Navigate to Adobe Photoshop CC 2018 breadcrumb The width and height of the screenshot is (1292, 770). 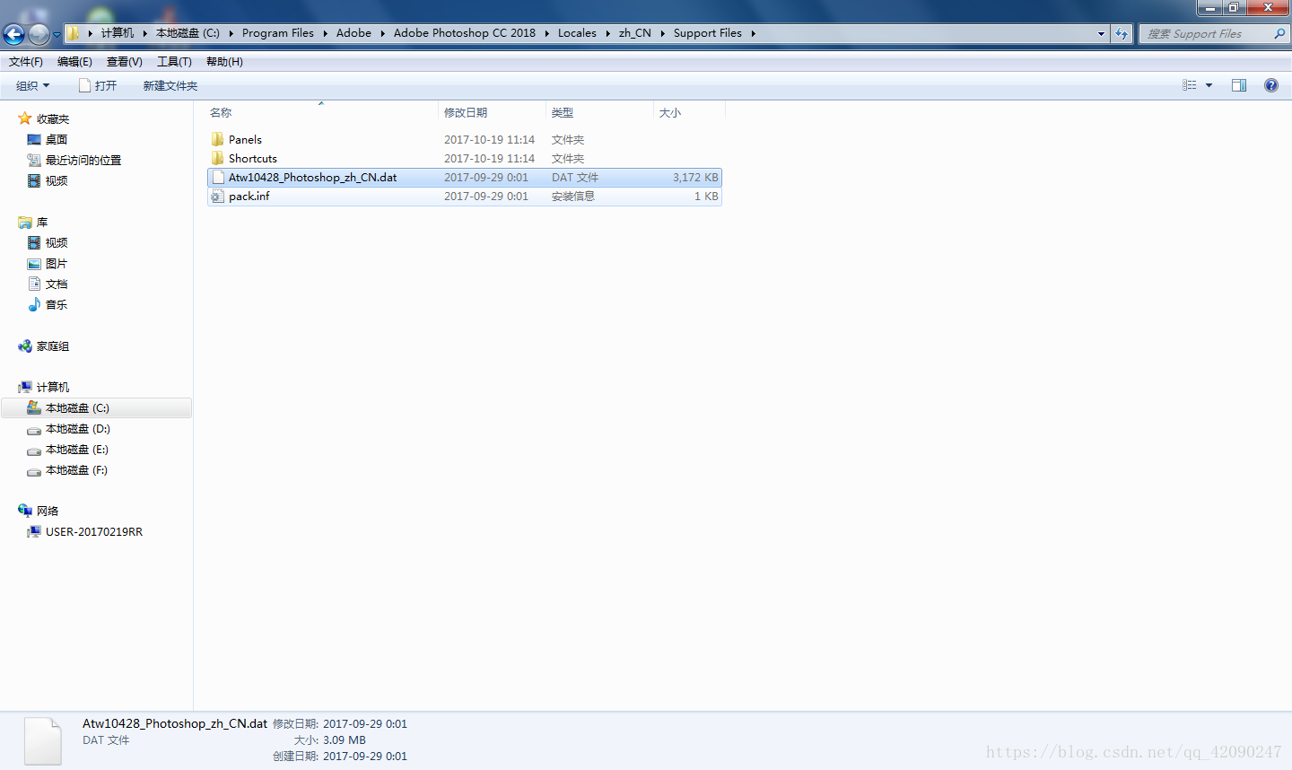click(465, 33)
